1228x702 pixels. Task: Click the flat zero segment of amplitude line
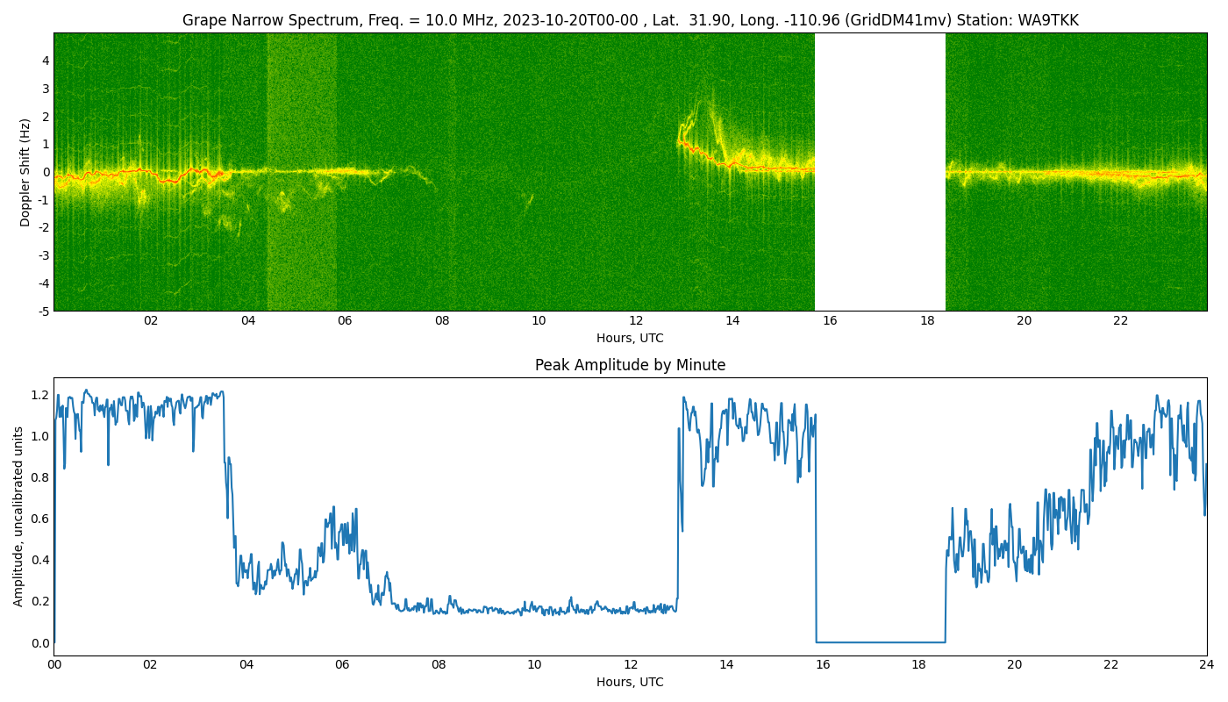pyautogui.click(x=880, y=641)
